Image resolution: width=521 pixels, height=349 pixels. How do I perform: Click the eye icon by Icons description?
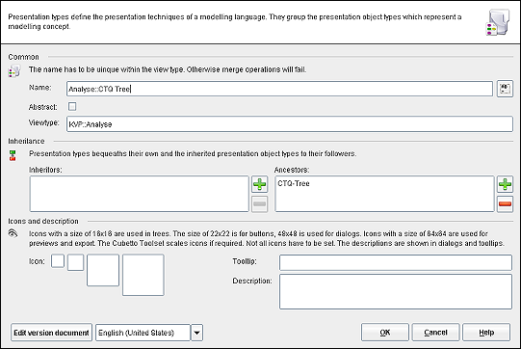coord(13,233)
